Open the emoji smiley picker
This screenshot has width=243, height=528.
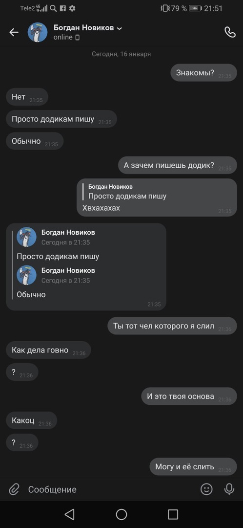[206, 489]
